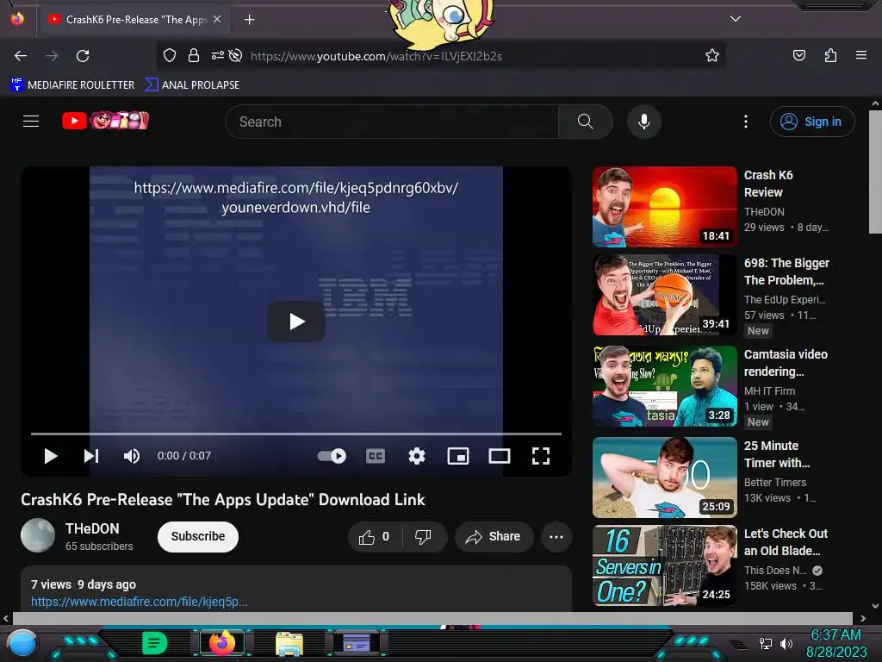Screen dimensions: 882x662
Task: Open more actions menu below video
Action: (556, 537)
